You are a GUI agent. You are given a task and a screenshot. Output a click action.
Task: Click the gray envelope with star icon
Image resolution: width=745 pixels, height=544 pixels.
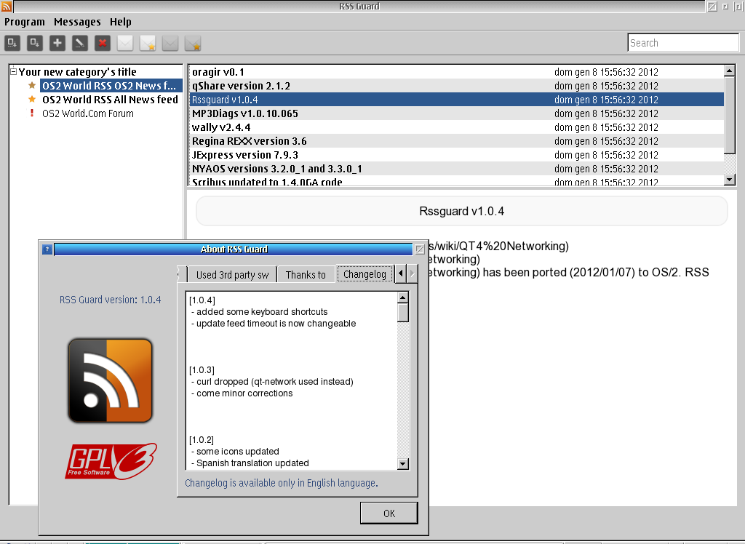coord(193,43)
